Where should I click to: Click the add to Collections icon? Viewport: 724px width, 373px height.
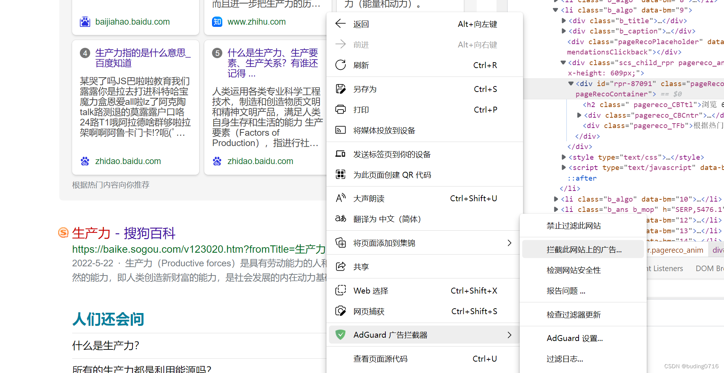[340, 243]
